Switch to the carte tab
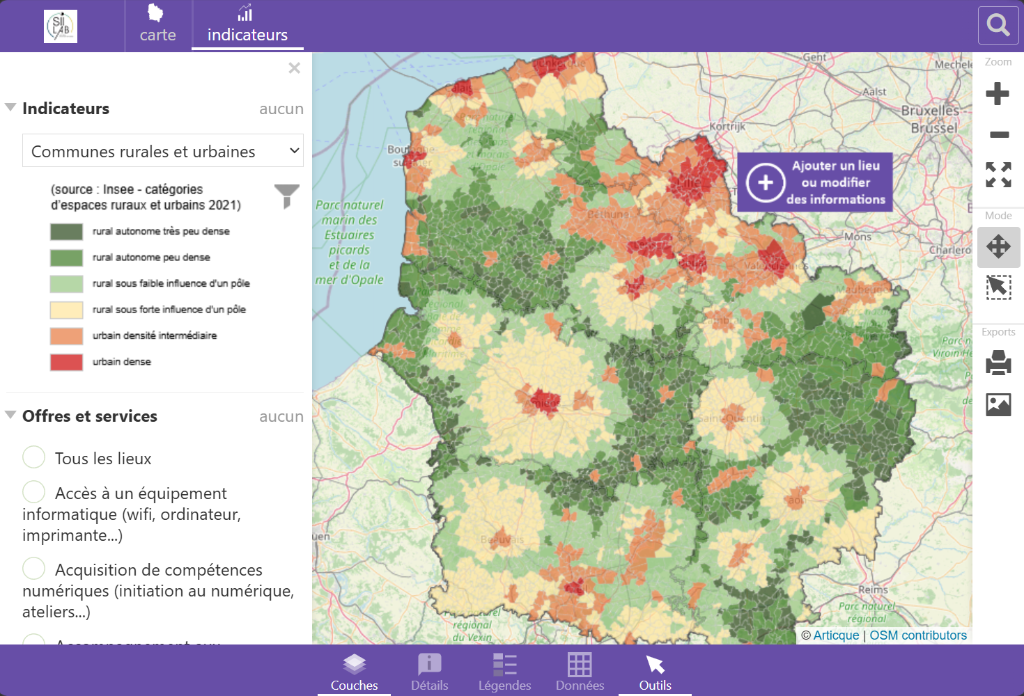 tap(157, 25)
